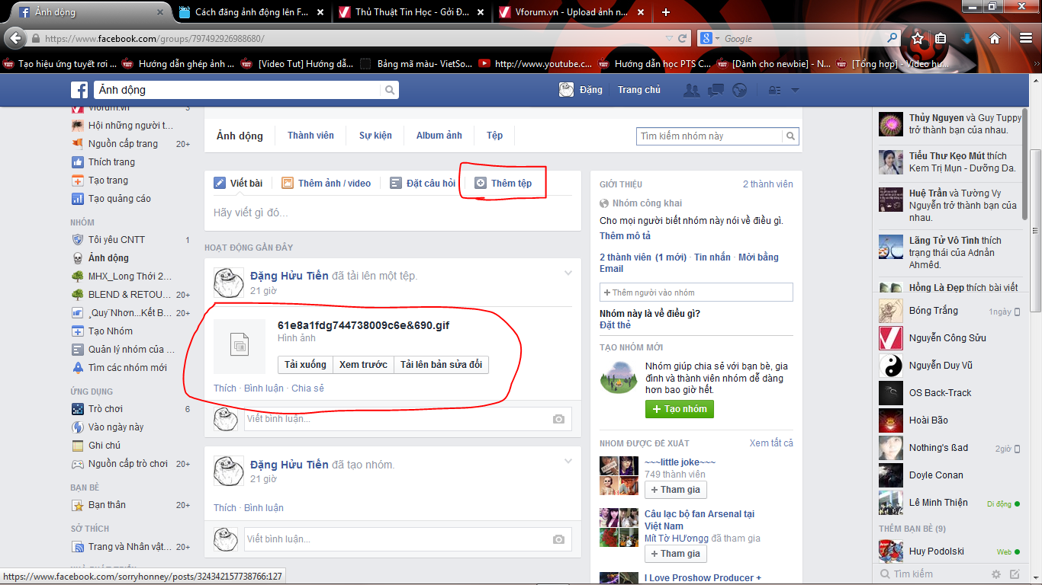This screenshot has height=585, width=1042.
Task: Expand Facebook account dropdown arrow
Action: (x=795, y=90)
